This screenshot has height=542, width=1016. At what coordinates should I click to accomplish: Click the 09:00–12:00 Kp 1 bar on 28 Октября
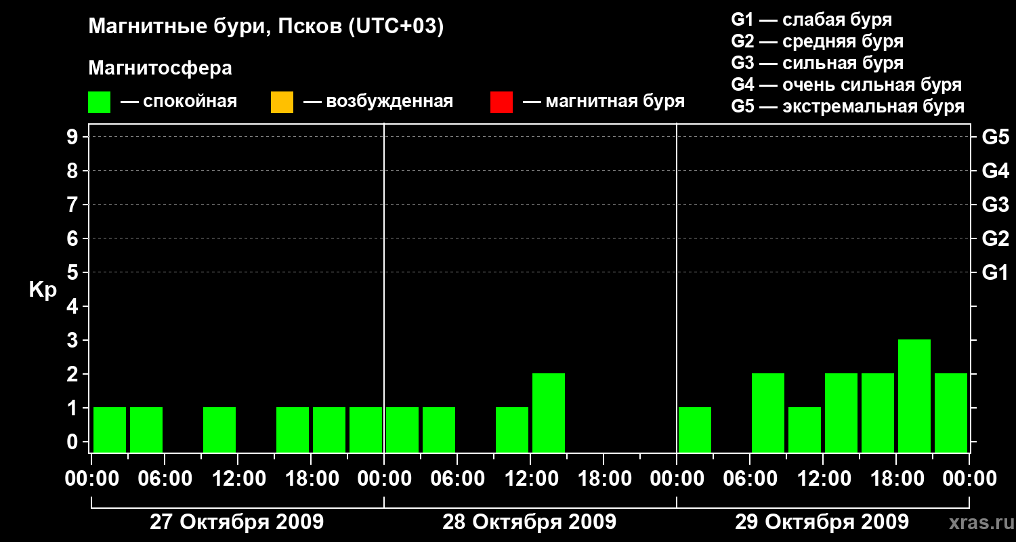[512, 430]
